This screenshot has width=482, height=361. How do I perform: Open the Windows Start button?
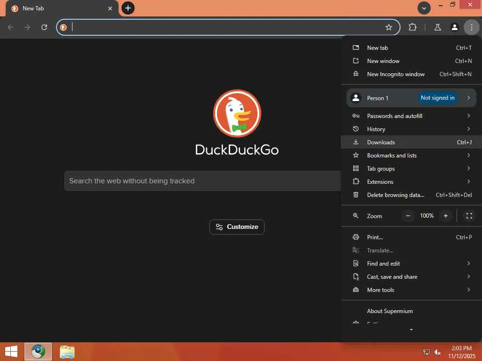11,352
